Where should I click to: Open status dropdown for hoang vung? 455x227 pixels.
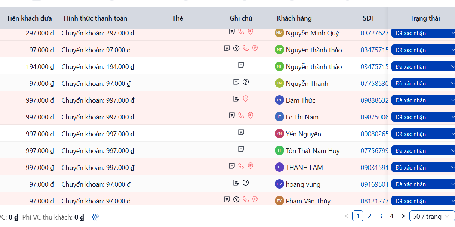coord(423,184)
